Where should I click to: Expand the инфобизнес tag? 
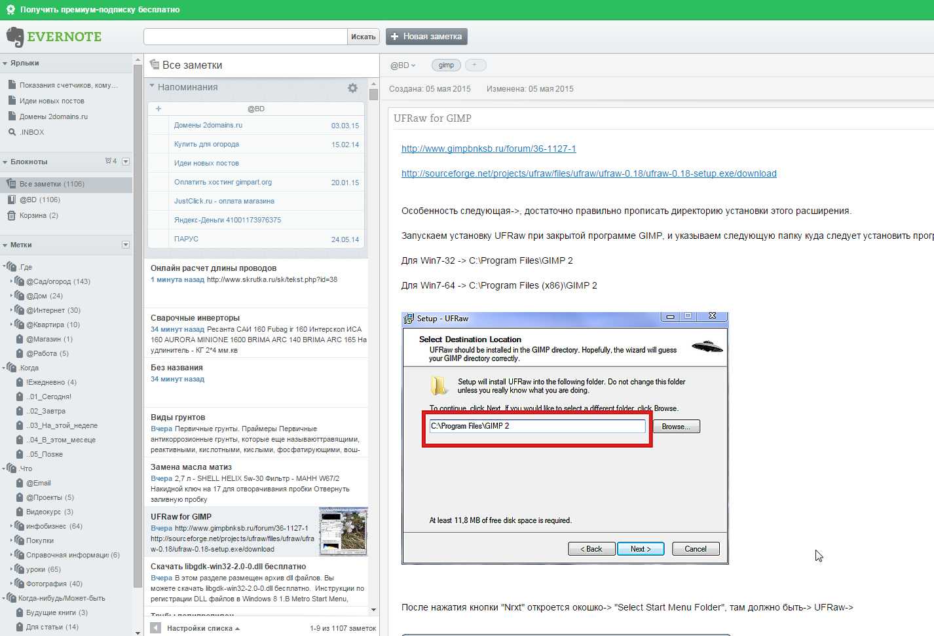coord(12,525)
